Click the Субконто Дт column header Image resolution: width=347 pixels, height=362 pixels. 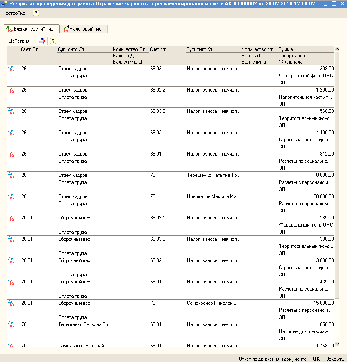(84, 49)
